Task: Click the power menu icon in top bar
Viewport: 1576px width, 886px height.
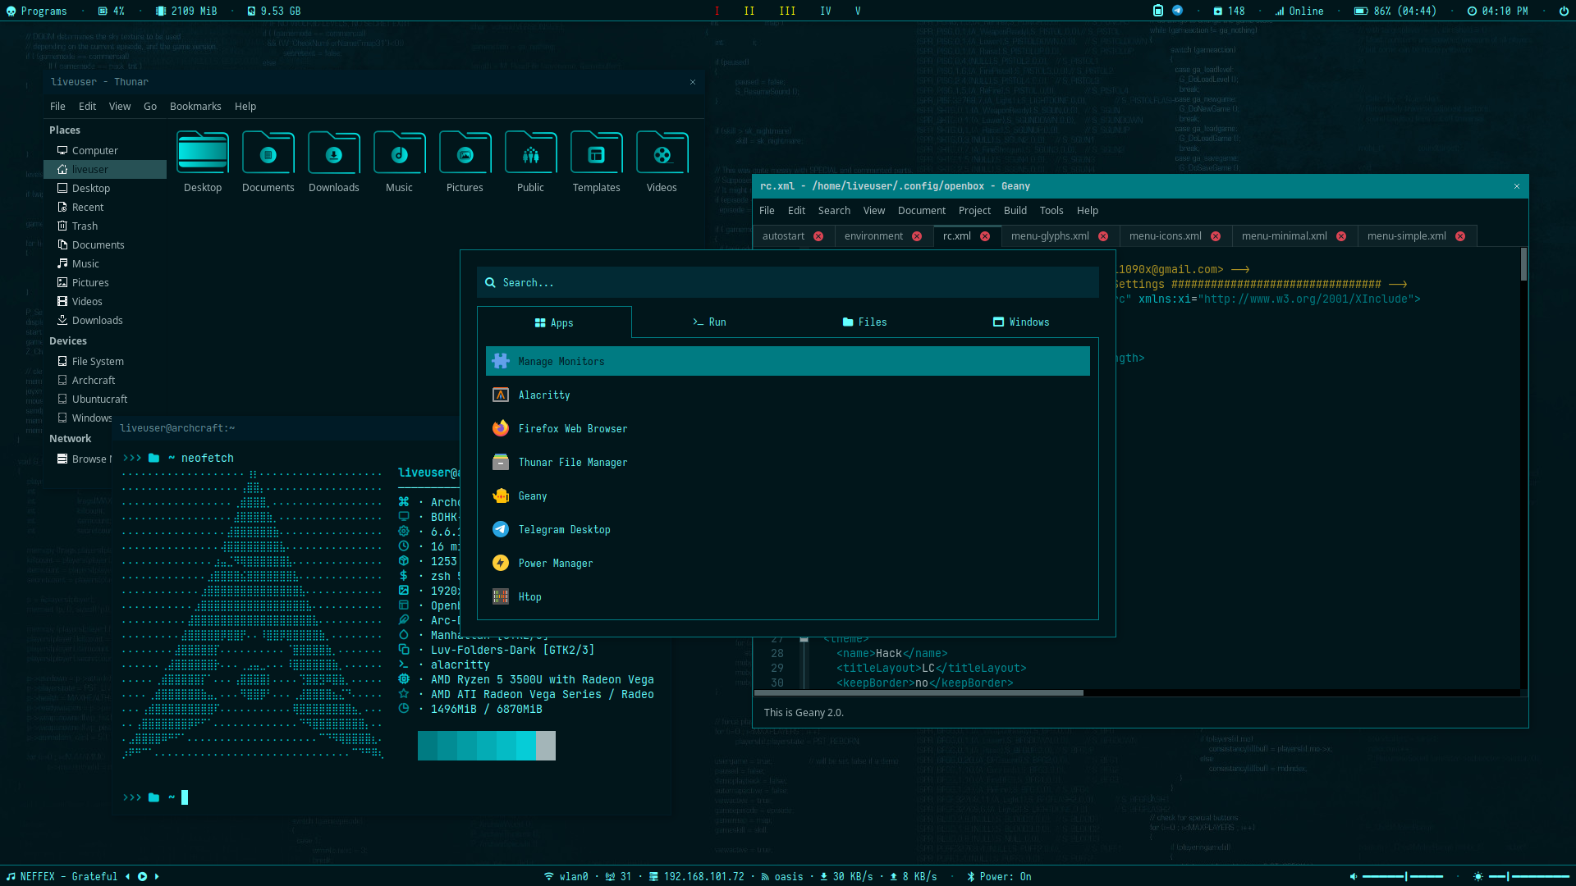Action: tap(1564, 11)
